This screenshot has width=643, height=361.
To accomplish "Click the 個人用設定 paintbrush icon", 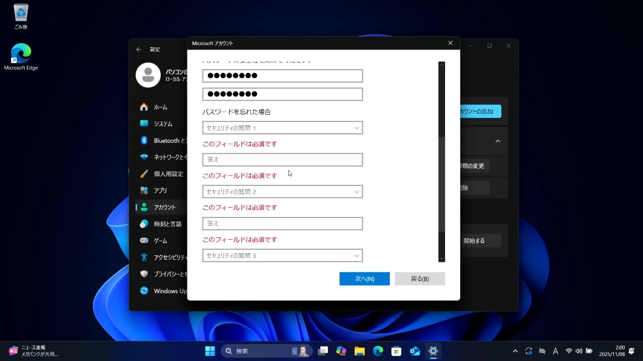I will pyautogui.click(x=144, y=174).
